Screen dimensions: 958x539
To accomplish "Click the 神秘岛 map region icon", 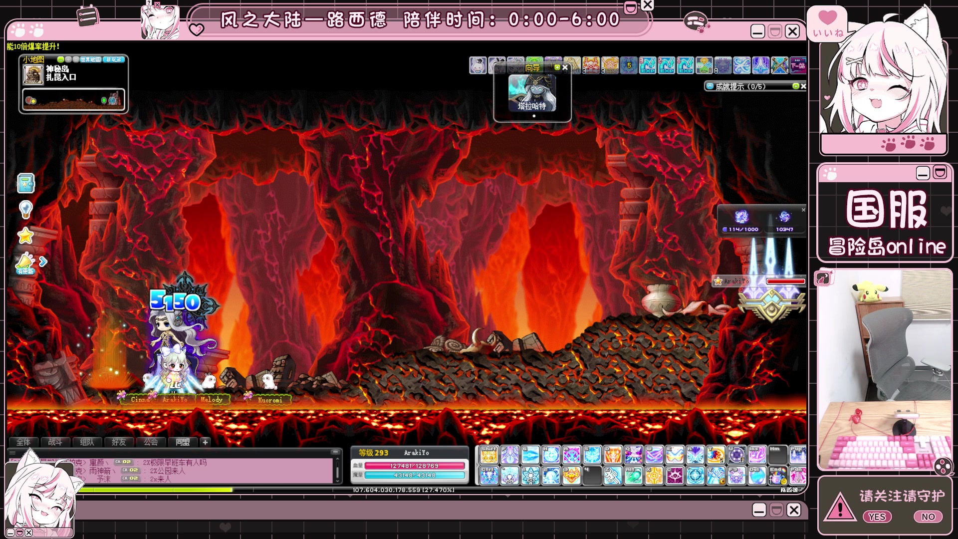I will (33, 74).
